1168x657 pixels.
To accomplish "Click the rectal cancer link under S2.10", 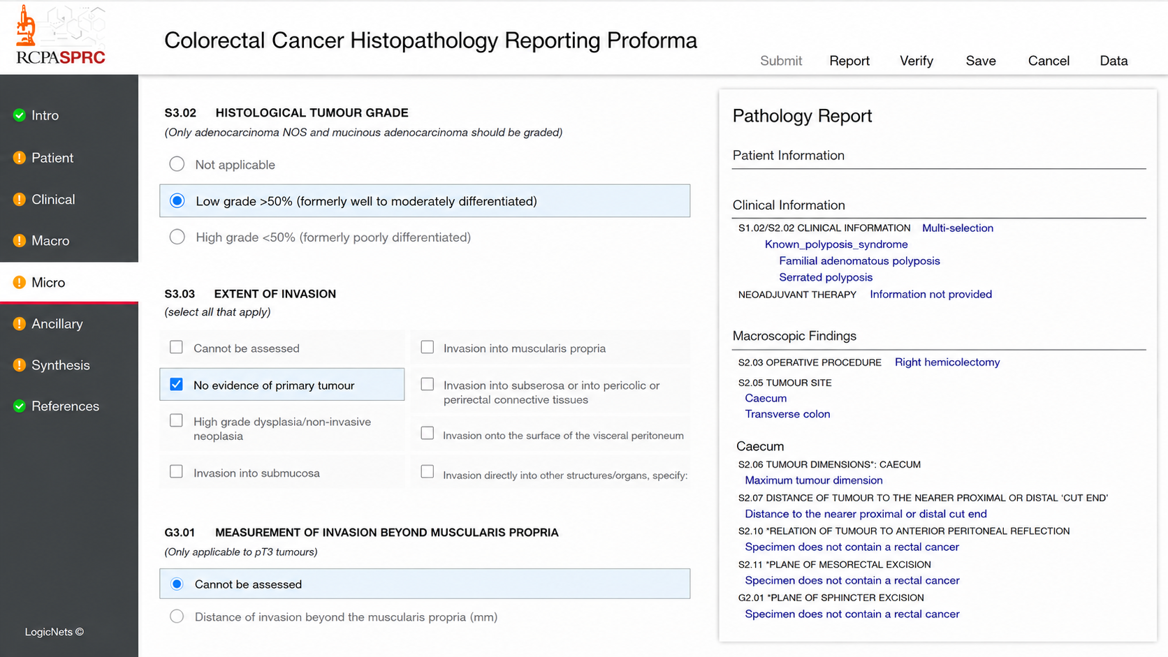I will (852, 547).
